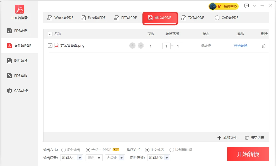
Task: Click the start page range field
Action: (x=166, y=46)
